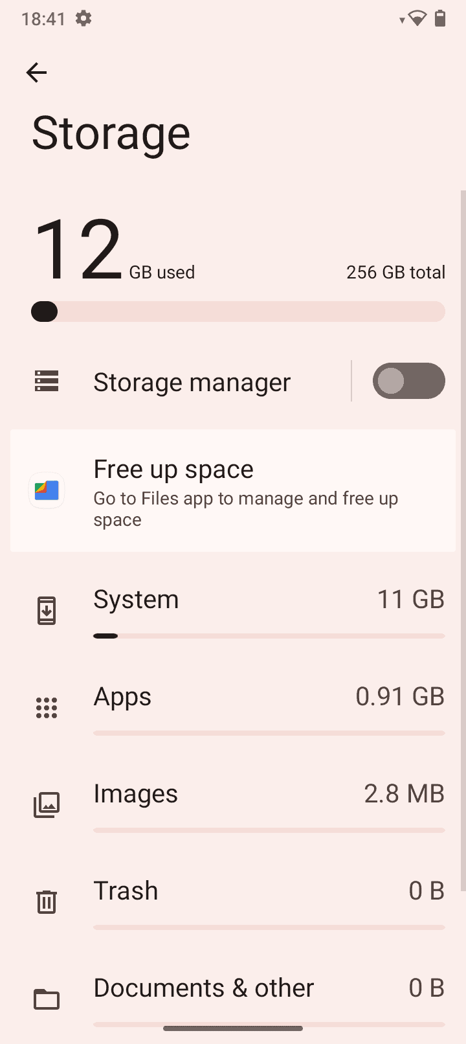466x1044 pixels.
Task: Click the Documents folder icon
Action: (47, 999)
